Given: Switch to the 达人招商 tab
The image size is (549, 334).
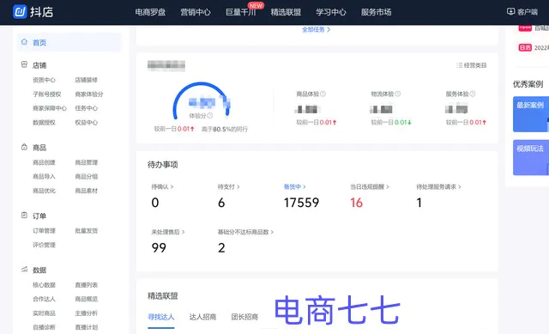Looking at the screenshot, I should pos(202,317).
